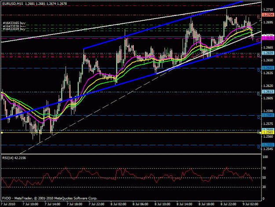Viewport: 275px width, 207px height.
Task: Click the 7 Jul 14:00 time label
Action: (x=52, y=204)
